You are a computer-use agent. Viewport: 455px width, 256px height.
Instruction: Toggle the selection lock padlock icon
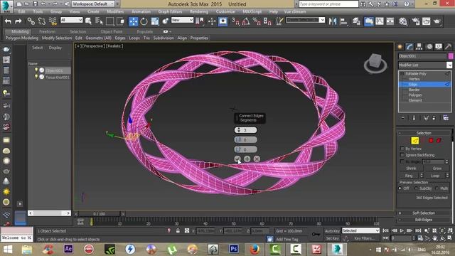(178, 230)
